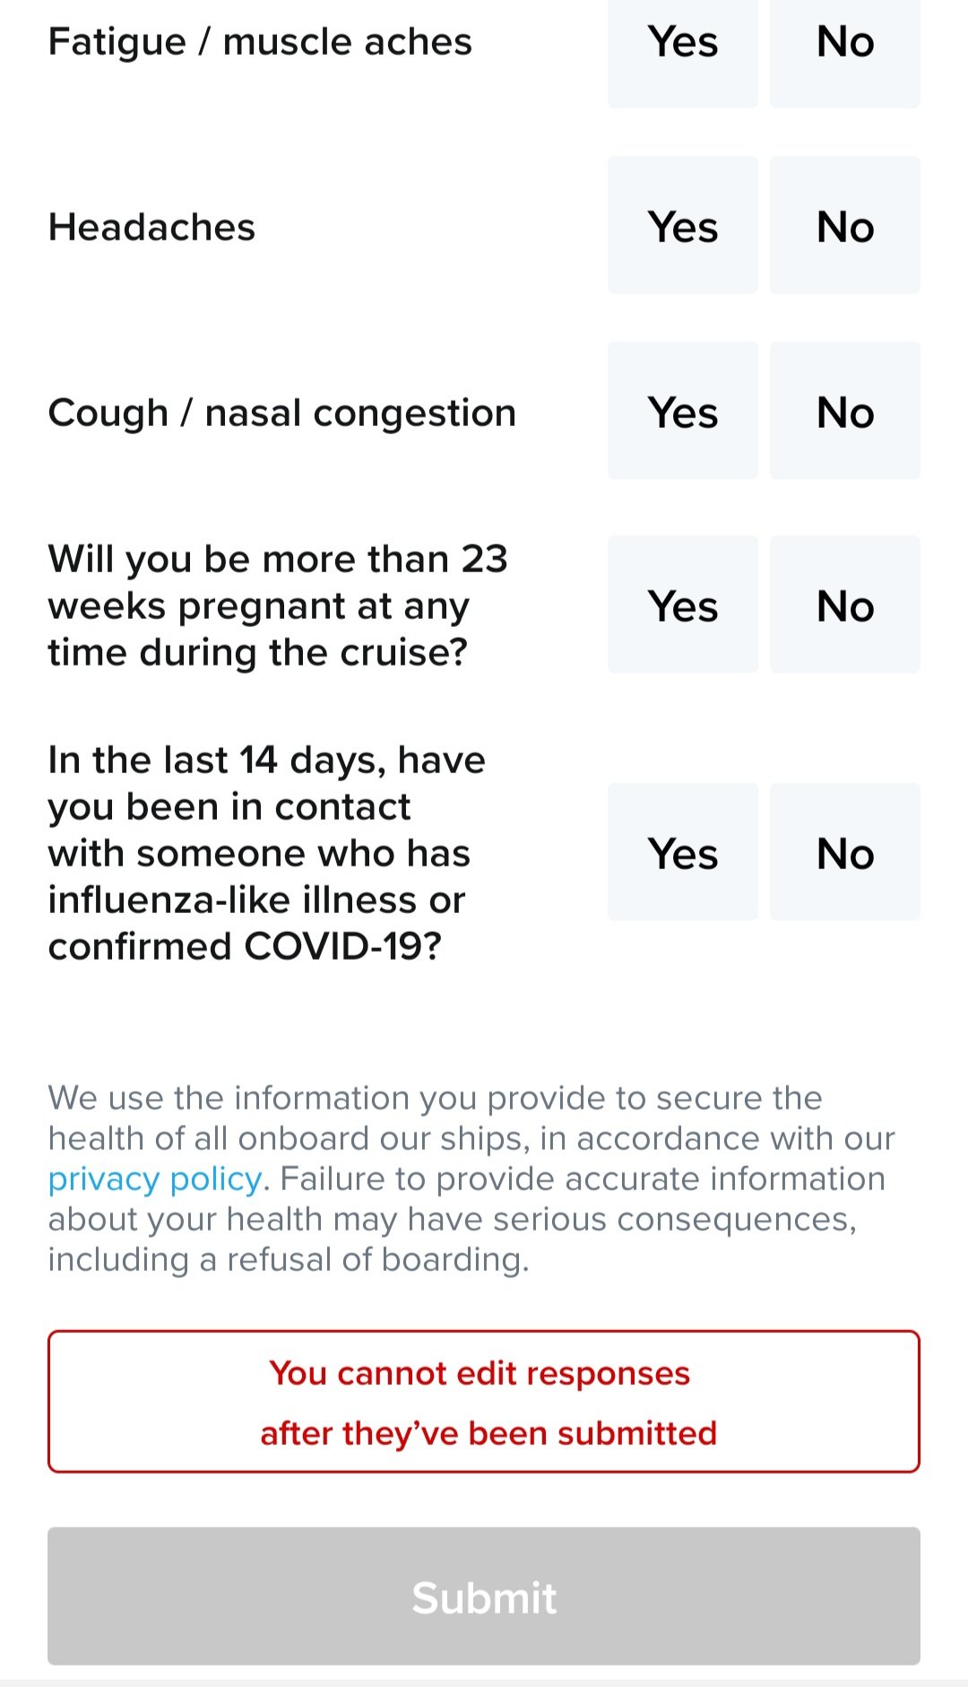Tap the 'after they've been submitted' warning line
This screenshot has width=968, height=1687.
coord(488,1433)
